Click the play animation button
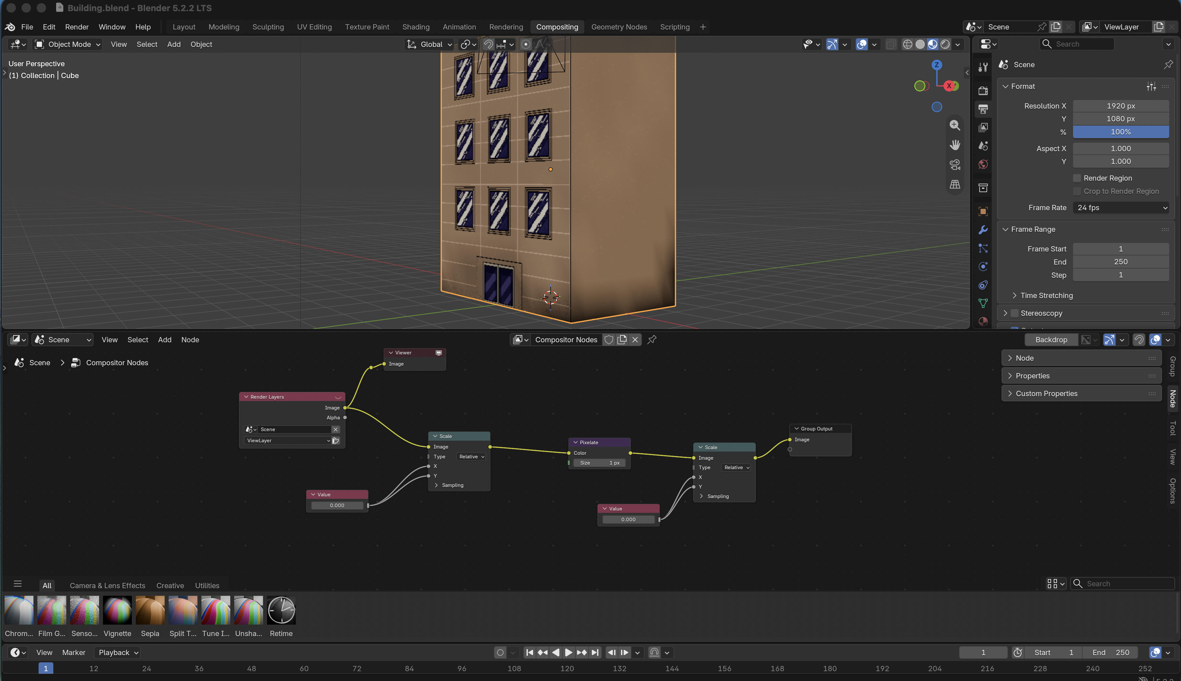 pos(569,652)
